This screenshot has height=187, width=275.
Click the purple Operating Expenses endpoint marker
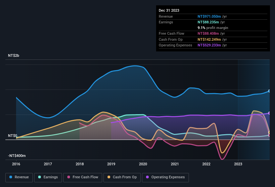(x=269, y=113)
